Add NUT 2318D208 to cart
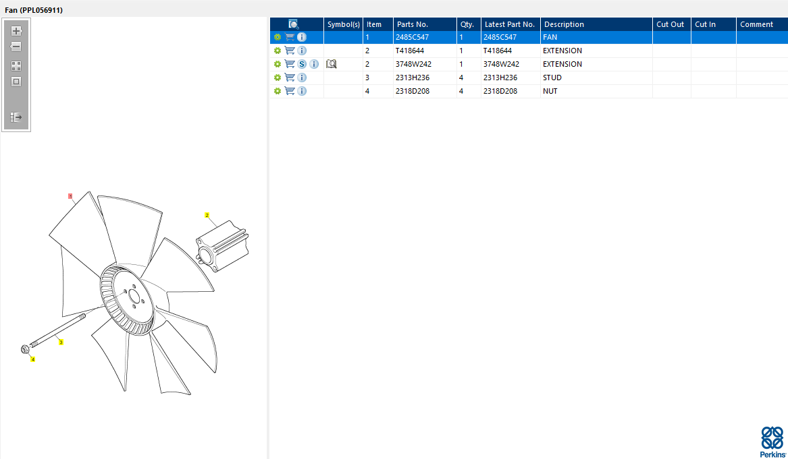The image size is (788, 459). pyautogui.click(x=290, y=91)
